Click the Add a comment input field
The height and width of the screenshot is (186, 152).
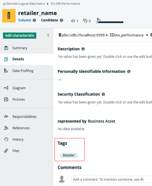pyautogui.click(x=112, y=179)
